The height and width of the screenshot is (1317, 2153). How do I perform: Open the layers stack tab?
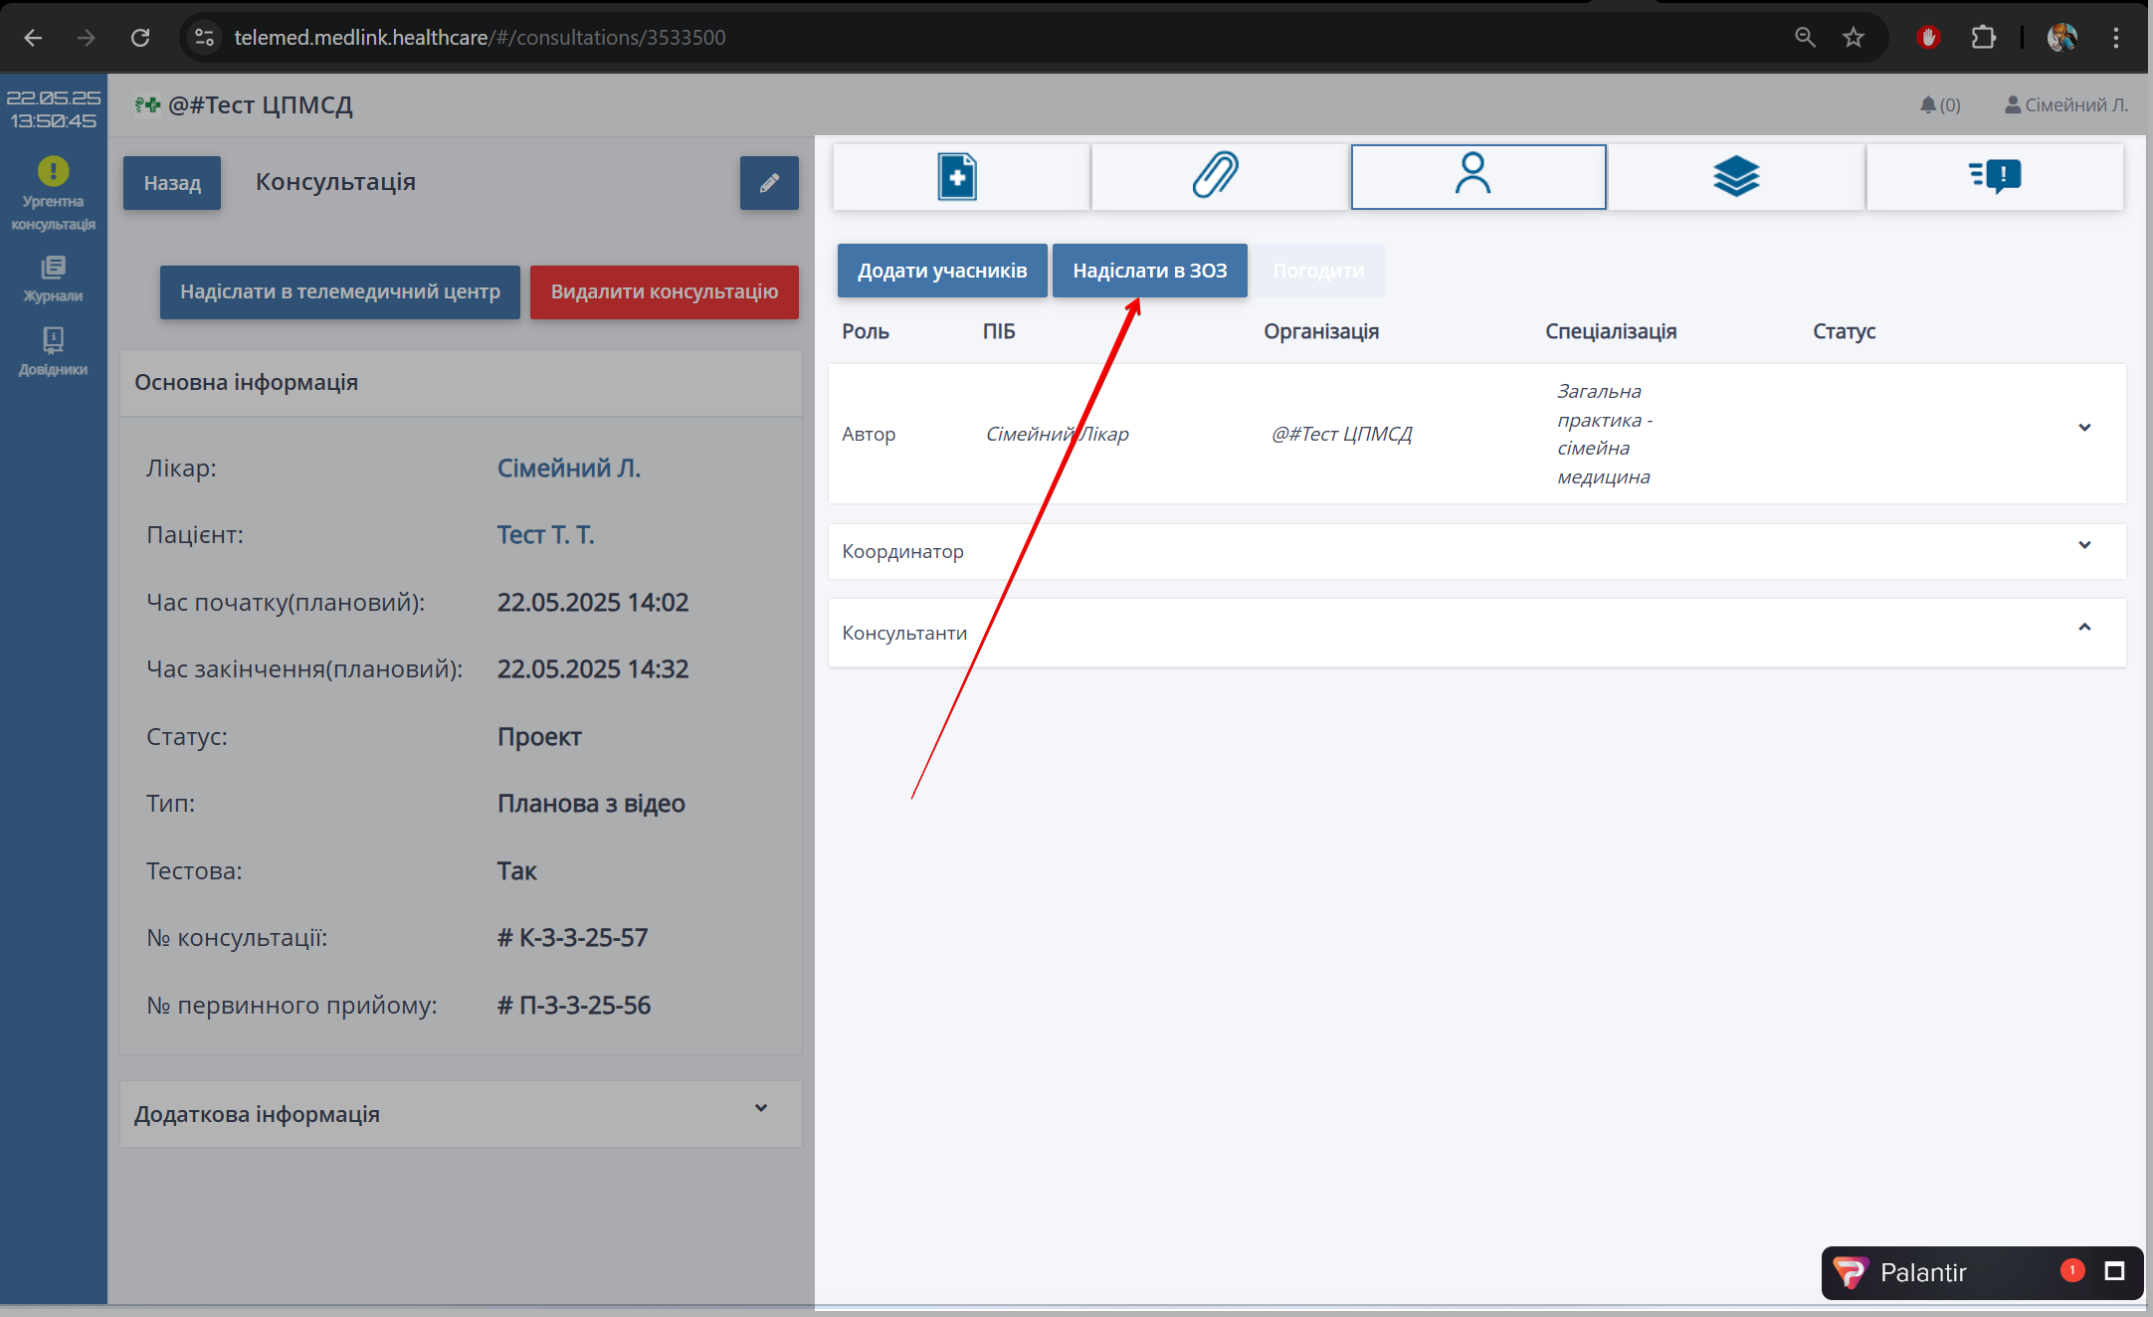pyautogui.click(x=1735, y=177)
